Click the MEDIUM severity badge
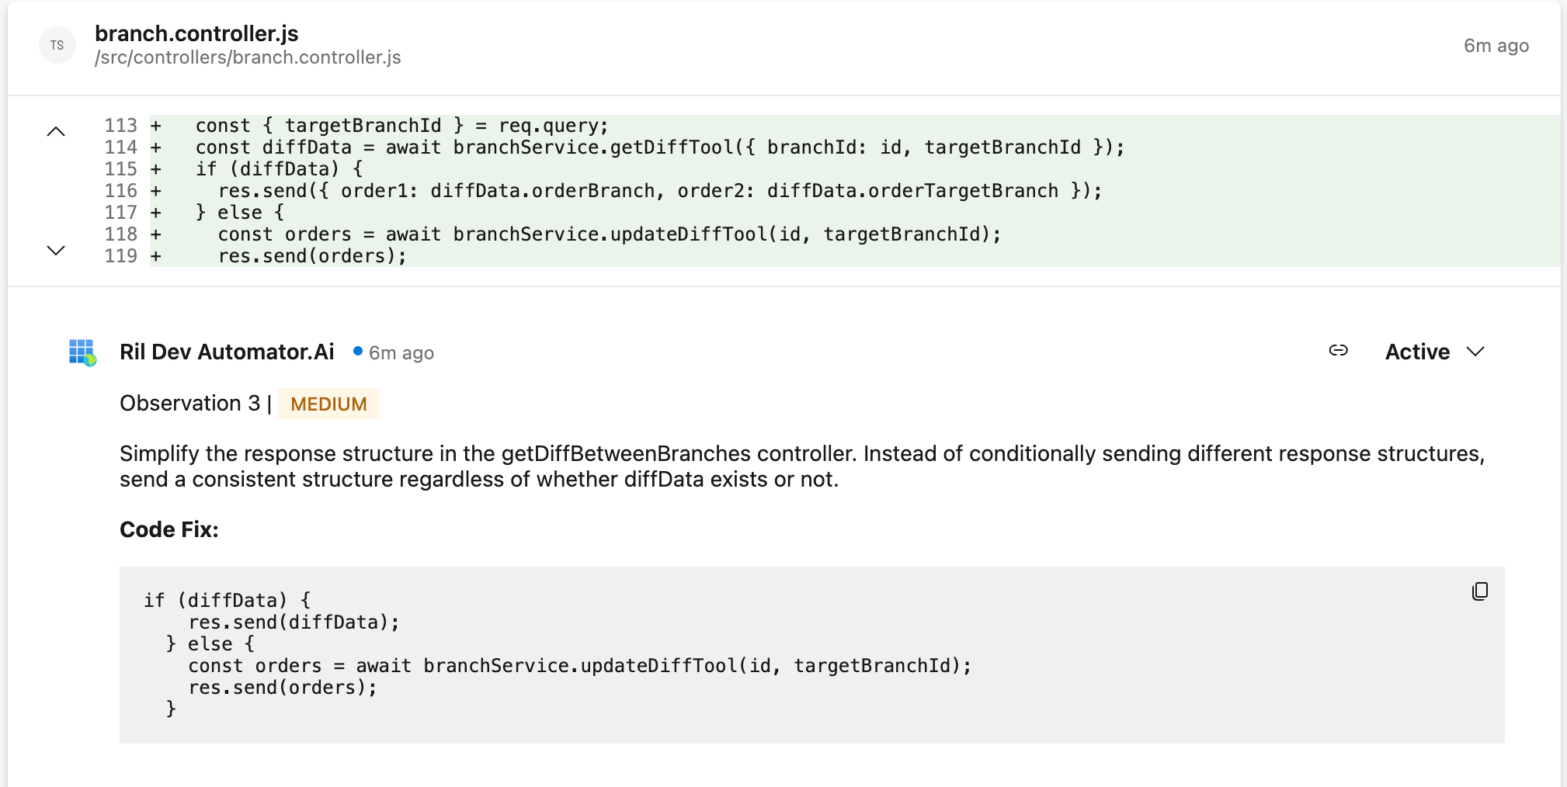1567x787 pixels. tap(328, 404)
